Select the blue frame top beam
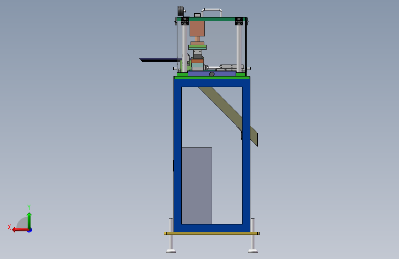 [x=212, y=83]
